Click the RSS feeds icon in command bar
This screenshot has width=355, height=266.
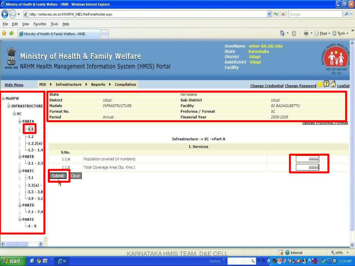click(x=294, y=34)
